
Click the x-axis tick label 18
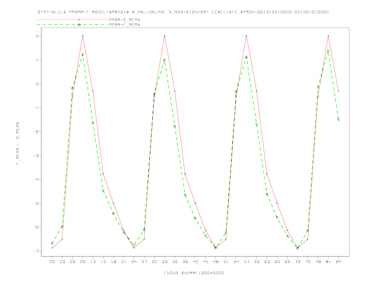coord(113,262)
